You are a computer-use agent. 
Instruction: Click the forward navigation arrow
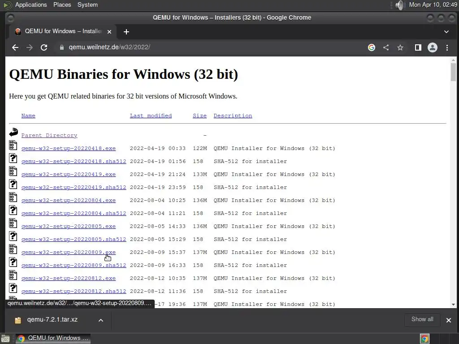pyautogui.click(x=30, y=47)
